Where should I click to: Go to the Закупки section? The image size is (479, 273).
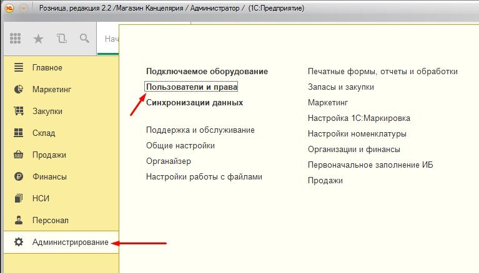click(61, 111)
